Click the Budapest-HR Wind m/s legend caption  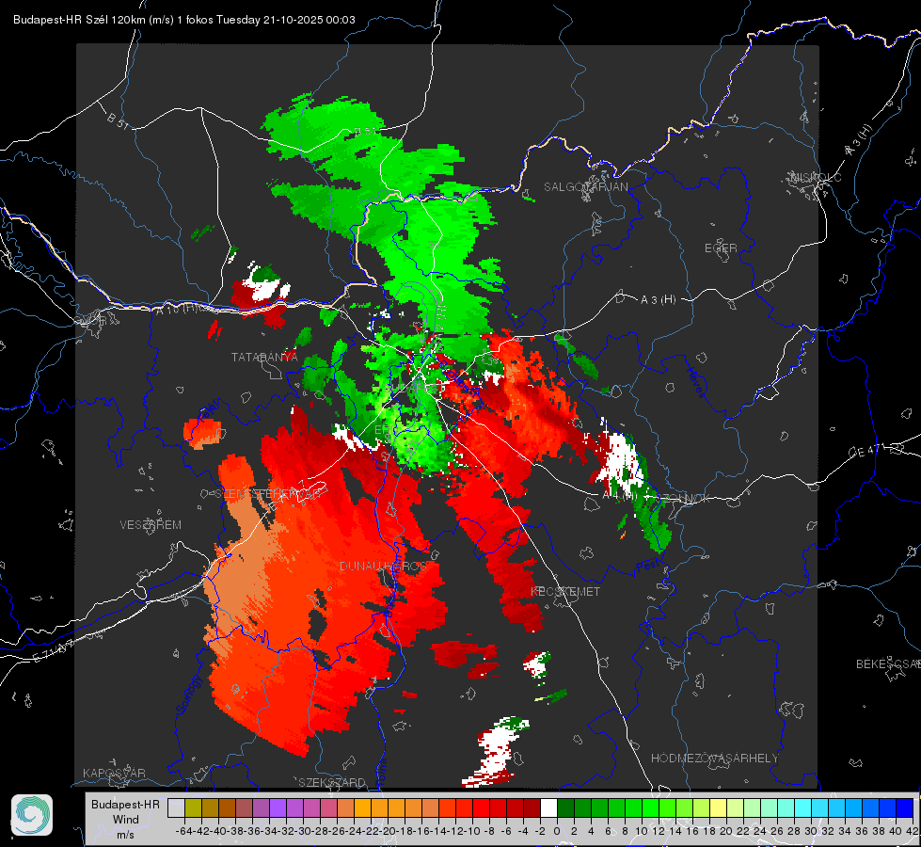(x=126, y=820)
